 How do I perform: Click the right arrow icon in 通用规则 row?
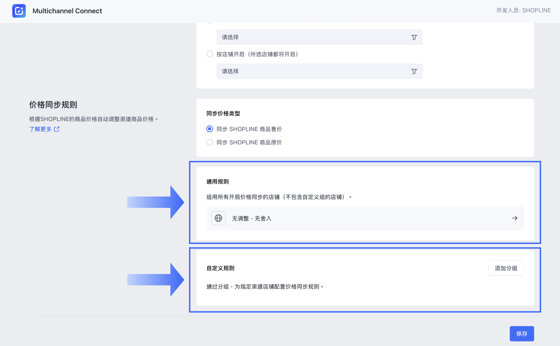point(514,218)
